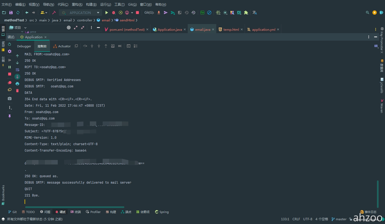The image size is (385, 224).
Task: Open the temp.html editor tab
Action: click(231, 29)
